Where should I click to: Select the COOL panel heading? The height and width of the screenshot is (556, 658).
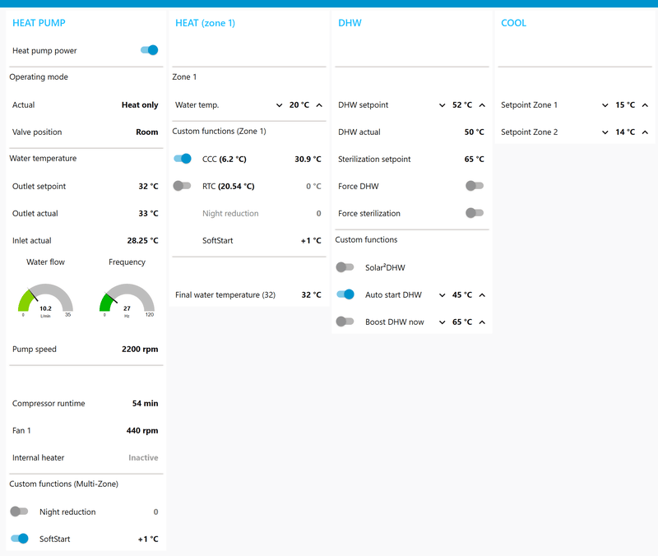pyautogui.click(x=513, y=23)
